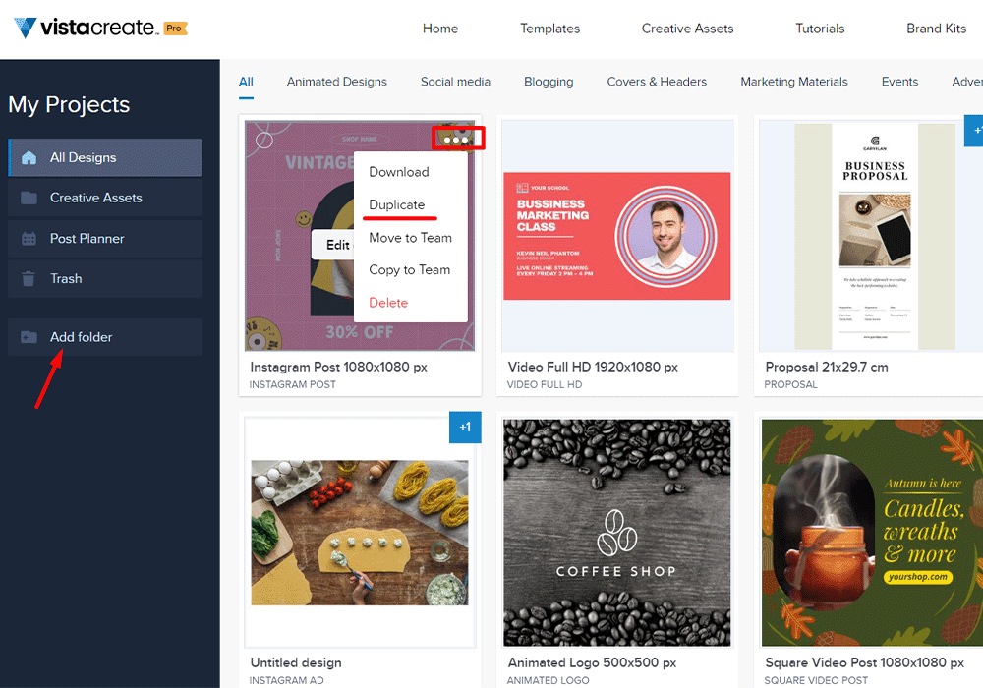The width and height of the screenshot is (983, 688).
Task: Click the Pro badge next to logo
Action: tap(175, 29)
